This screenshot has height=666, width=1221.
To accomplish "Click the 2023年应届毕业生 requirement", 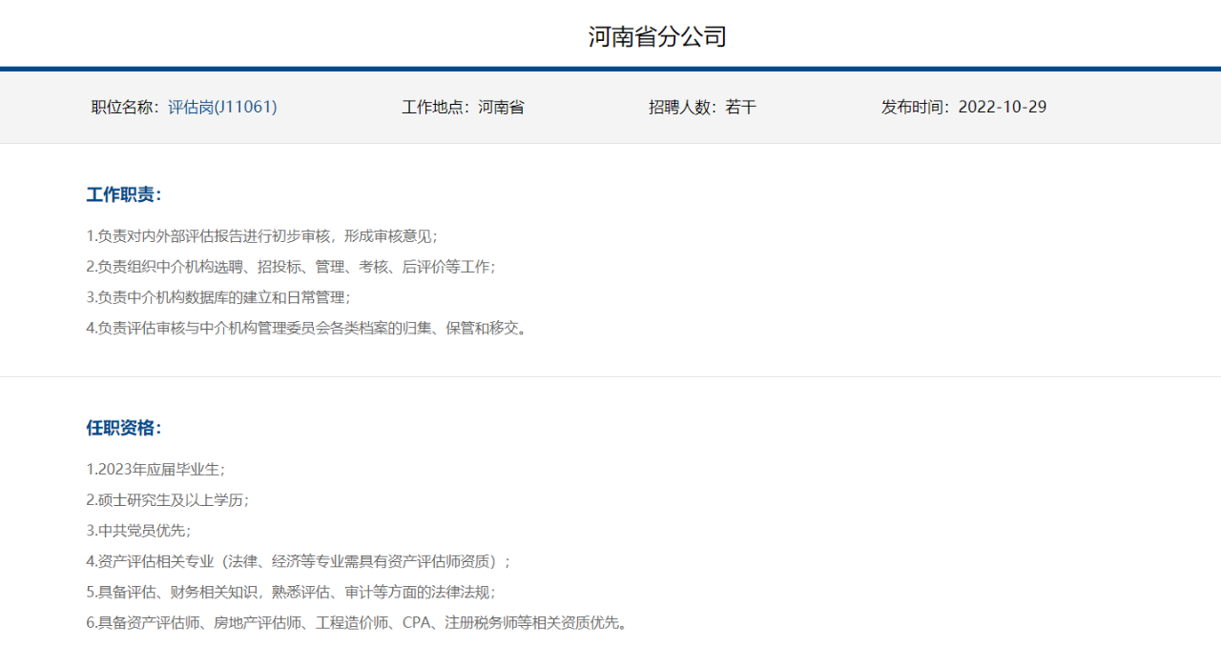I will click(x=155, y=469).
